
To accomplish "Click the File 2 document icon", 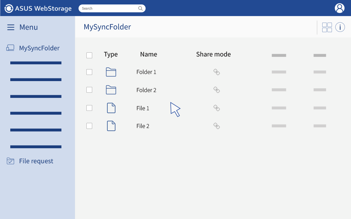I will (x=111, y=126).
